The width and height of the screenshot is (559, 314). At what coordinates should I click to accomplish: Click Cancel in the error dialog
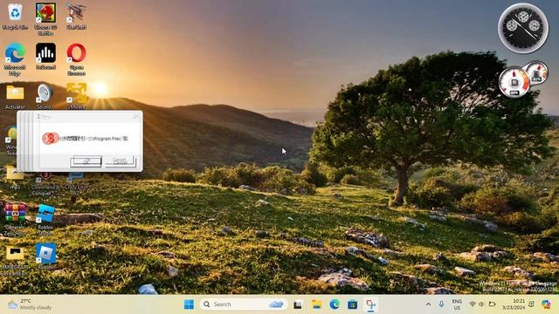[x=121, y=161]
